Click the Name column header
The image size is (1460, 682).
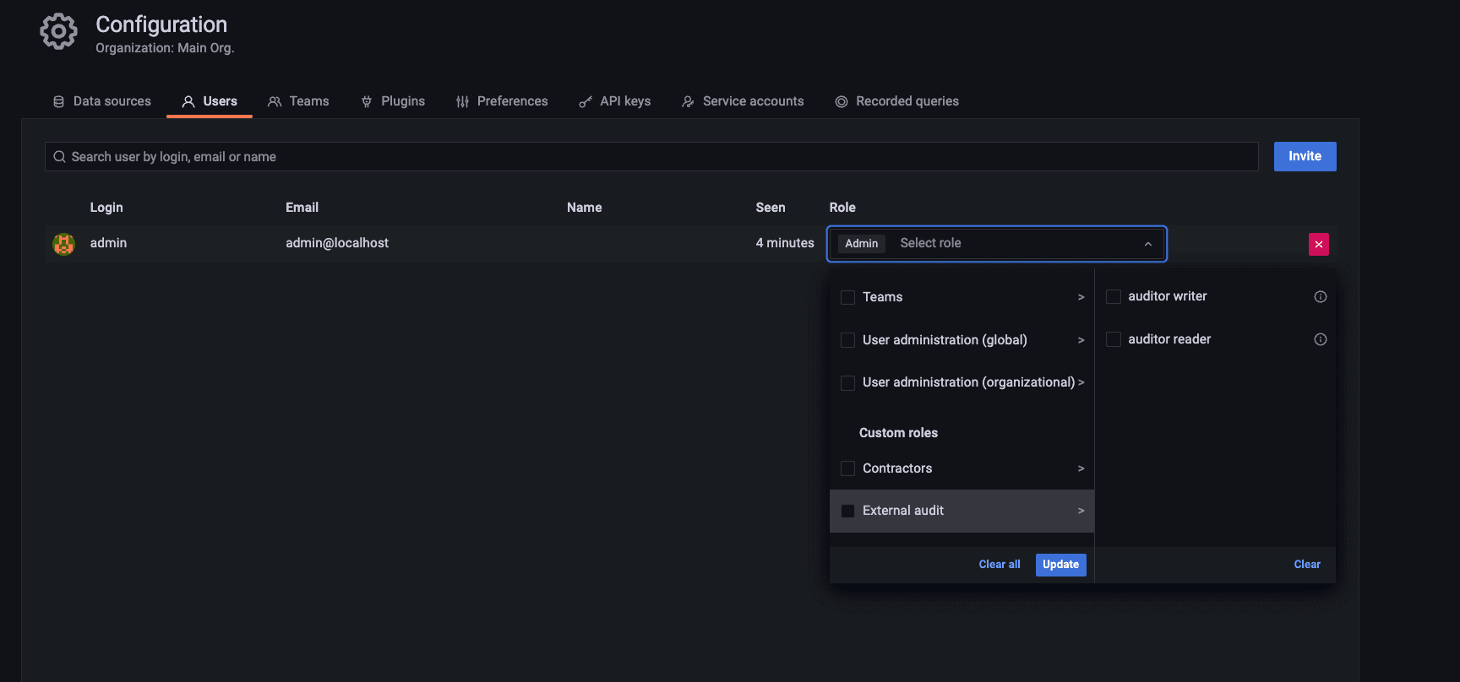(584, 208)
